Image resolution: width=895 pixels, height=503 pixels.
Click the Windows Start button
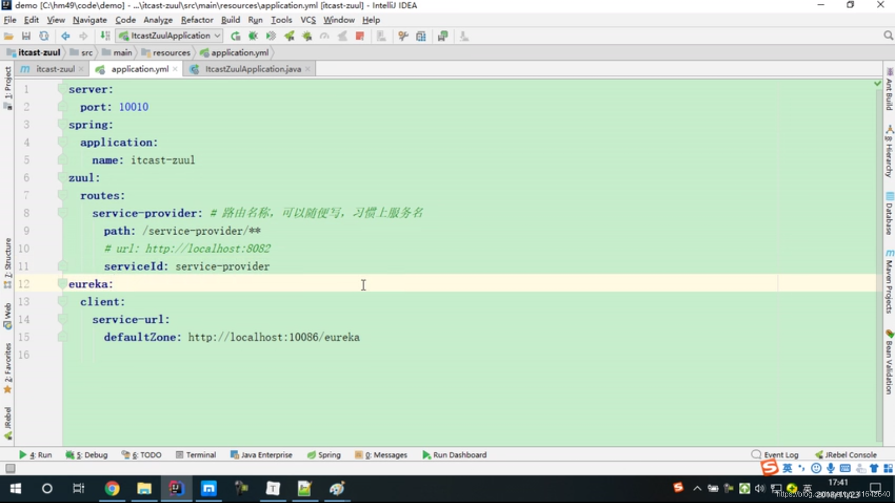pyautogui.click(x=15, y=488)
